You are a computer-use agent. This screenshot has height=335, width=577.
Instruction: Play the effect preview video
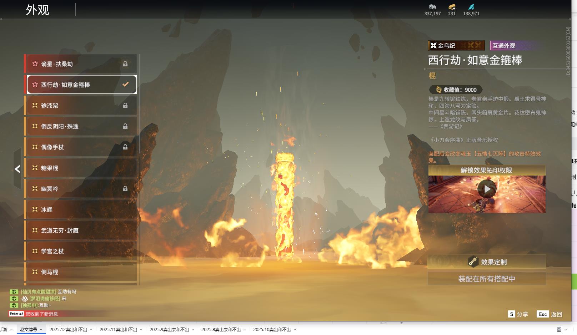point(487,189)
